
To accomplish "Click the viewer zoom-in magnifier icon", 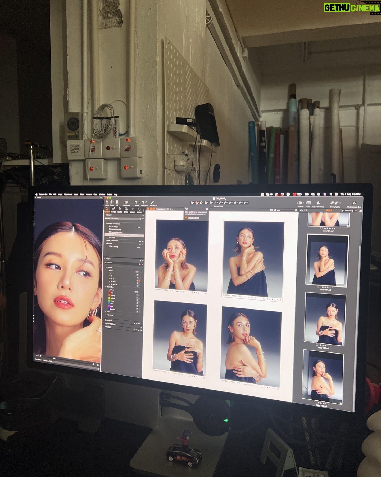I will pos(296,210).
